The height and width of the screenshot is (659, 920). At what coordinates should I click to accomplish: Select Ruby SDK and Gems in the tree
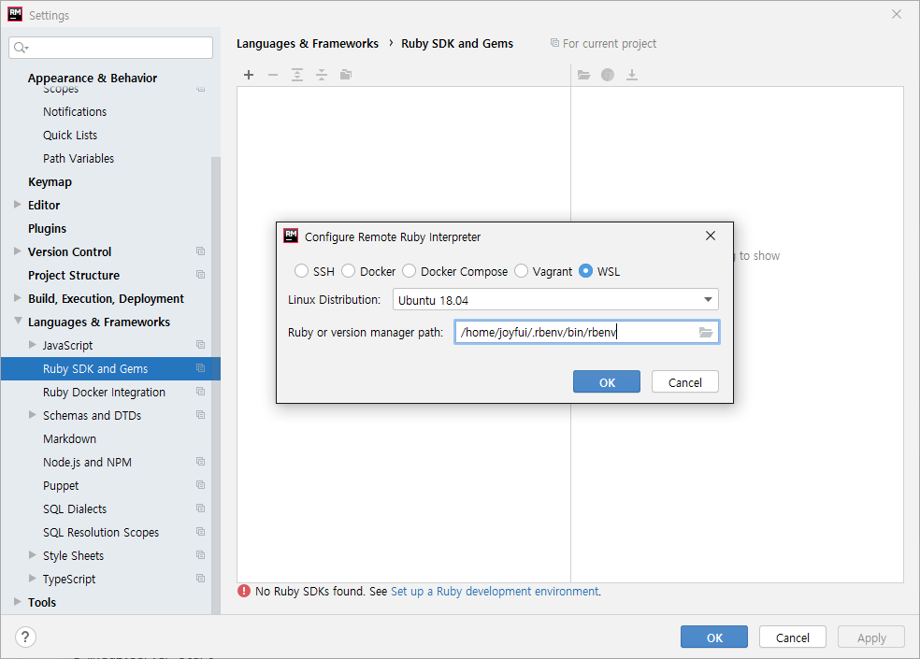point(110,368)
